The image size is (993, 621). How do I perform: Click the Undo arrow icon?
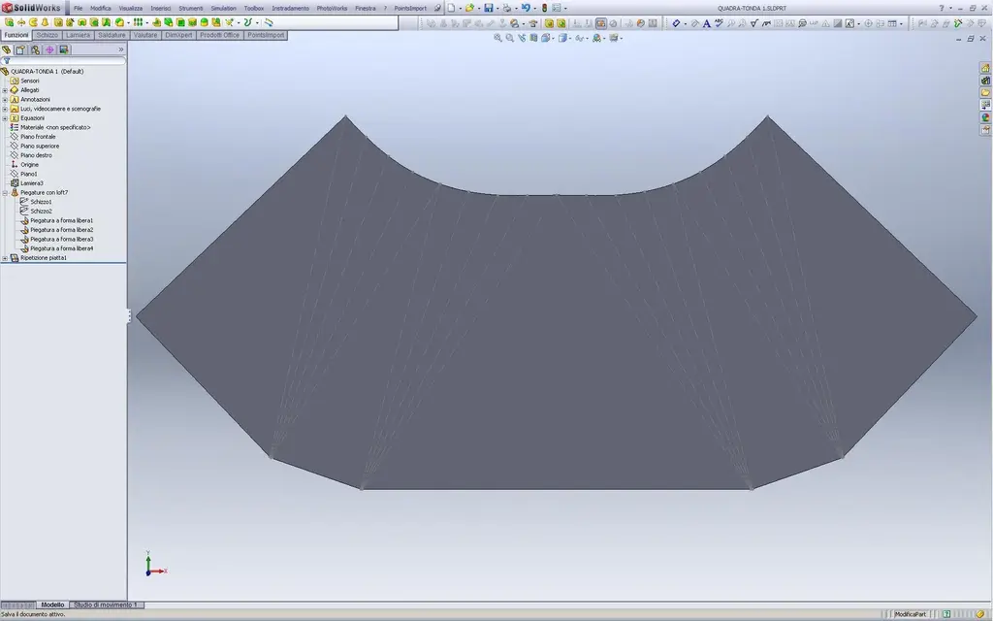(x=525, y=8)
